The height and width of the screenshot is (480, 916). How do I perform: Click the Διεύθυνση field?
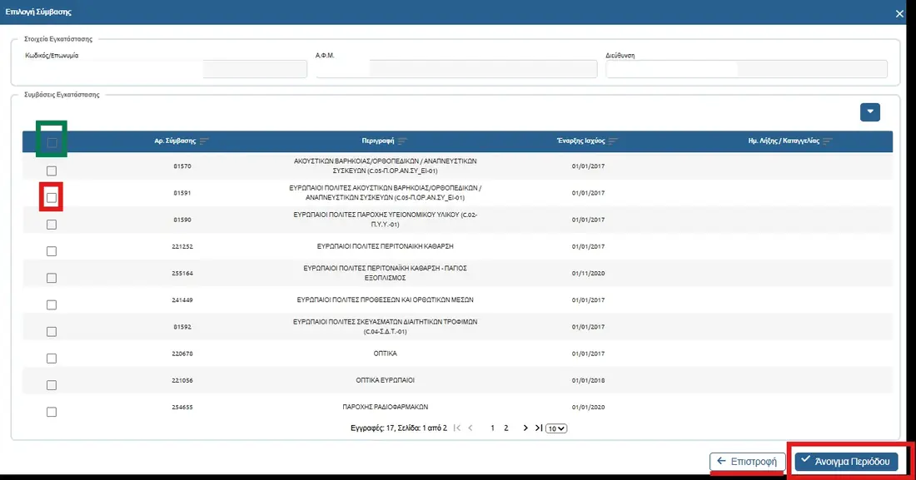[747, 69]
